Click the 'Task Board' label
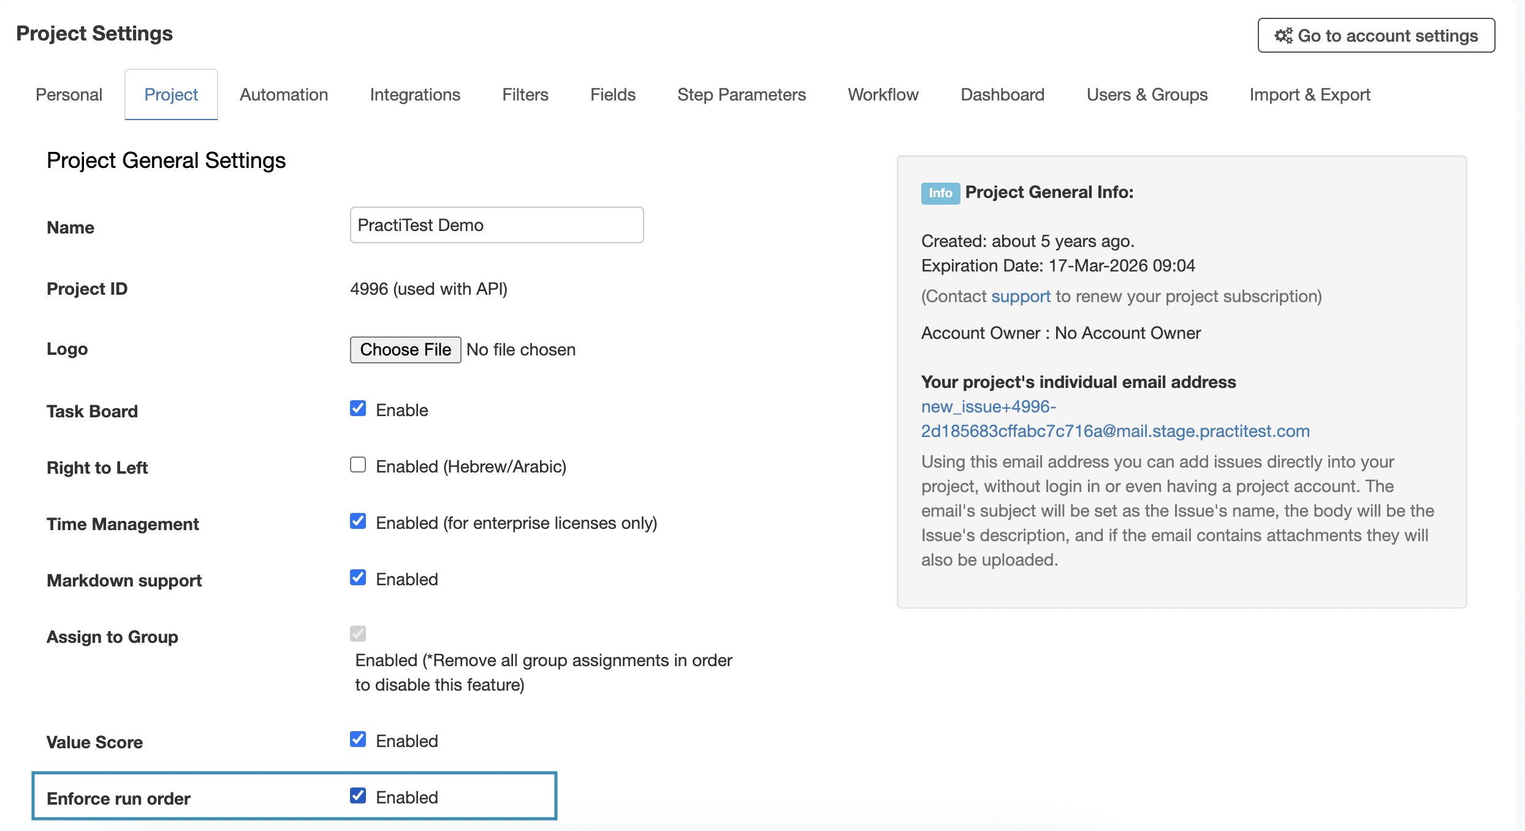1525x831 pixels. click(x=92, y=411)
